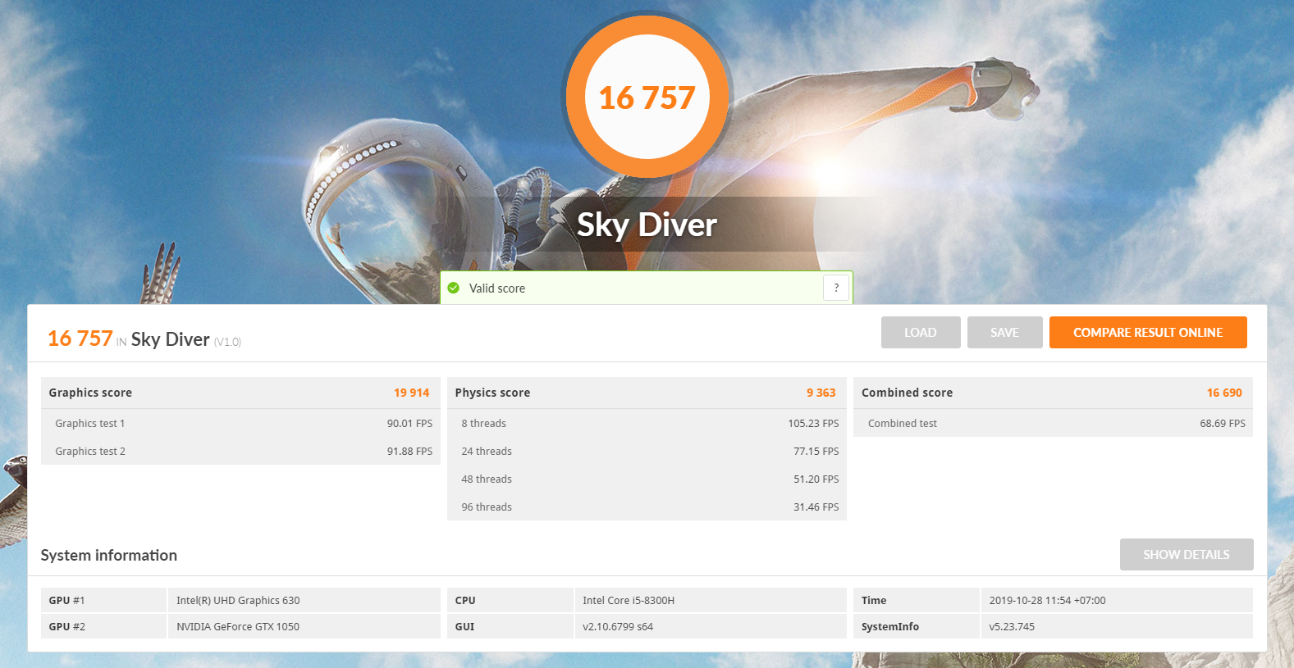Image resolution: width=1294 pixels, height=668 pixels.
Task: Select the Sky Diver title banner
Action: (x=647, y=225)
